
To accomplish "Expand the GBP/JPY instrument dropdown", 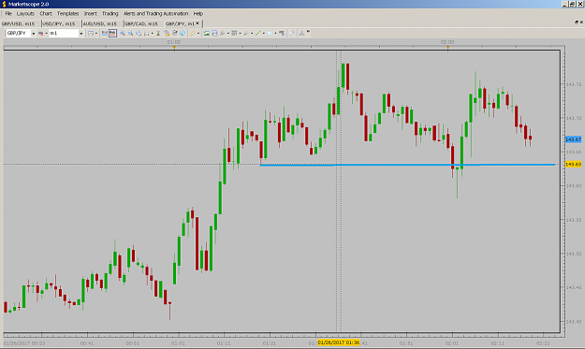I will click(x=33, y=33).
